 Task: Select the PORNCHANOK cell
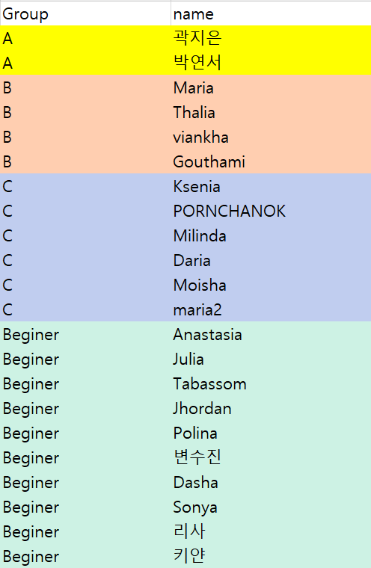[x=271, y=211]
